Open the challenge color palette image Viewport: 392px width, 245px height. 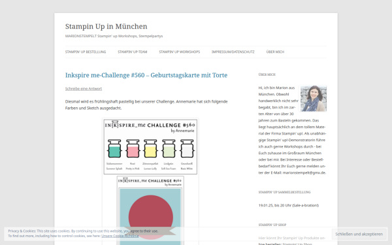150,146
